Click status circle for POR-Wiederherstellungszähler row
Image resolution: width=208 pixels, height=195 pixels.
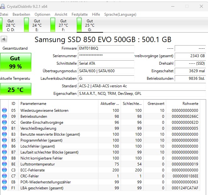[4, 182]
